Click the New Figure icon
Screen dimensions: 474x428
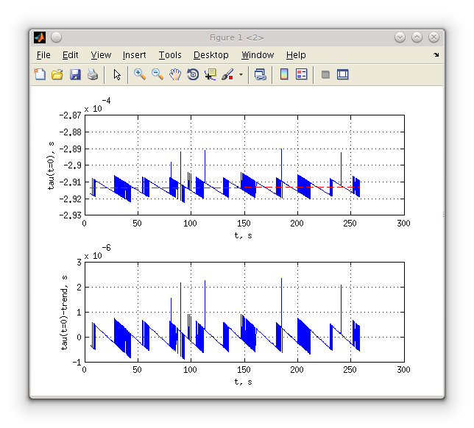point(40,74)
